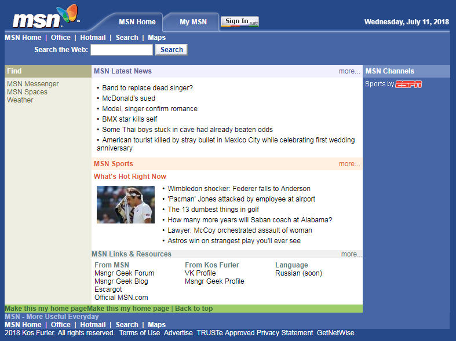Image resolution: width=456 pixels, height=341 pixels.
Task: Open MSN Home link in top navigation
Action: [x=23, y=38]
